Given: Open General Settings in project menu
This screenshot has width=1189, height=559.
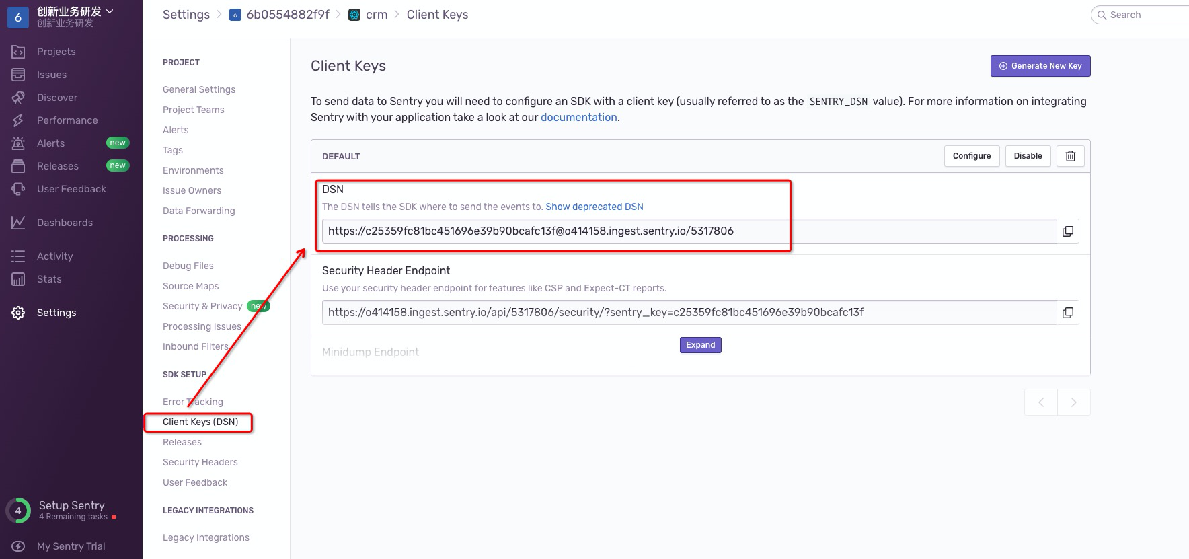Looking at the screenshot, I should [x=199, y=89].
